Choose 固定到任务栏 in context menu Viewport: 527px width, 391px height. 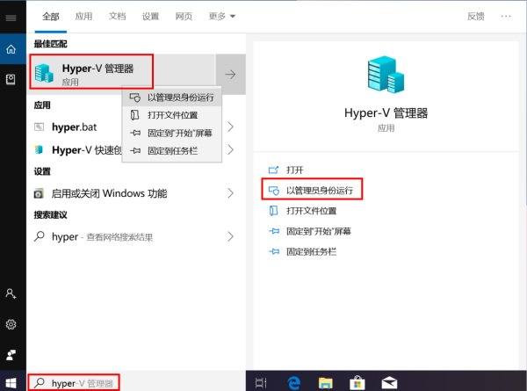point(172,150)
